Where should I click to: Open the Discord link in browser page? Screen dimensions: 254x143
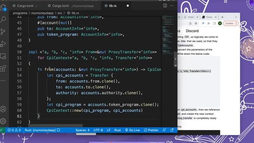(192, 31)
